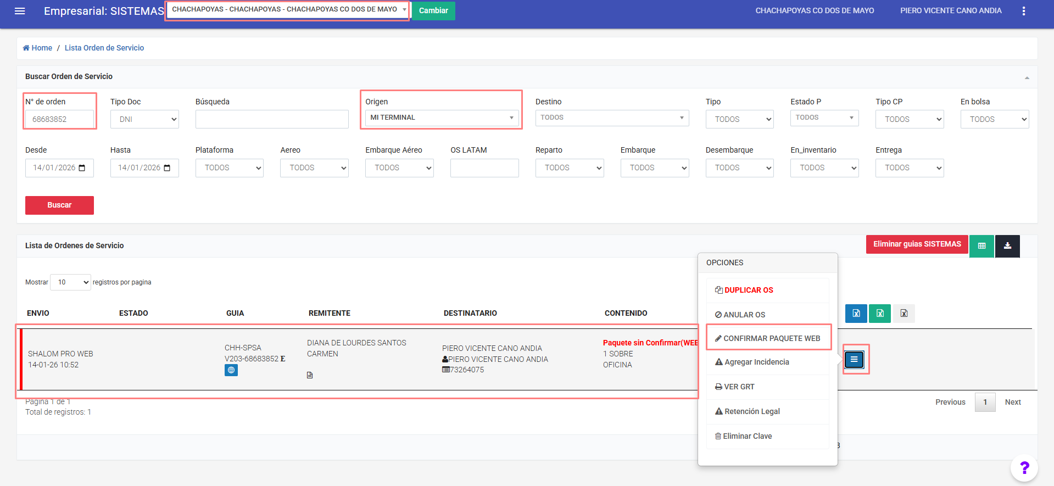Click the gray Excel export icon

pos(904,313)
